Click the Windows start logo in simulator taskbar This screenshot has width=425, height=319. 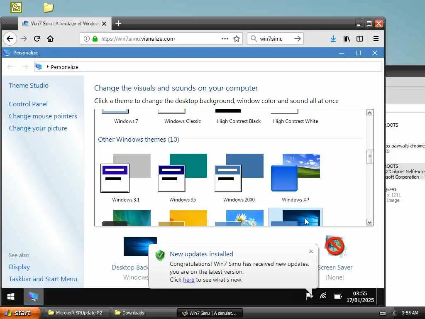pyautogui.click(x=11, y=297)
